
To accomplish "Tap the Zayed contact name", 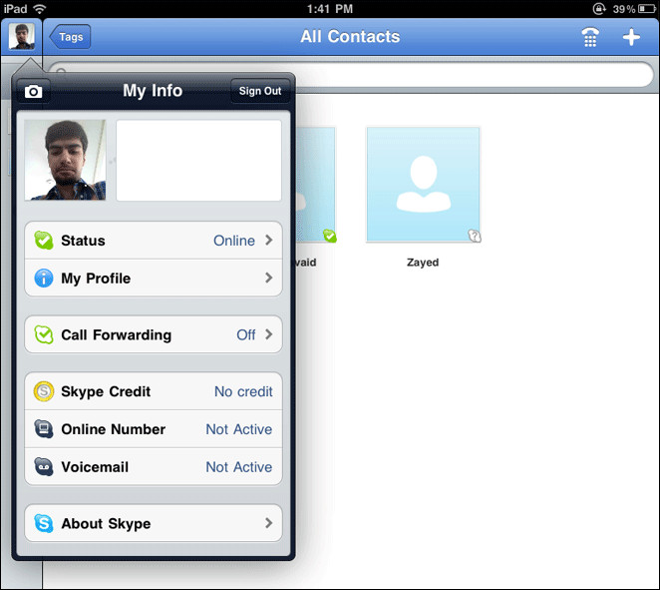I will [423, 263].
